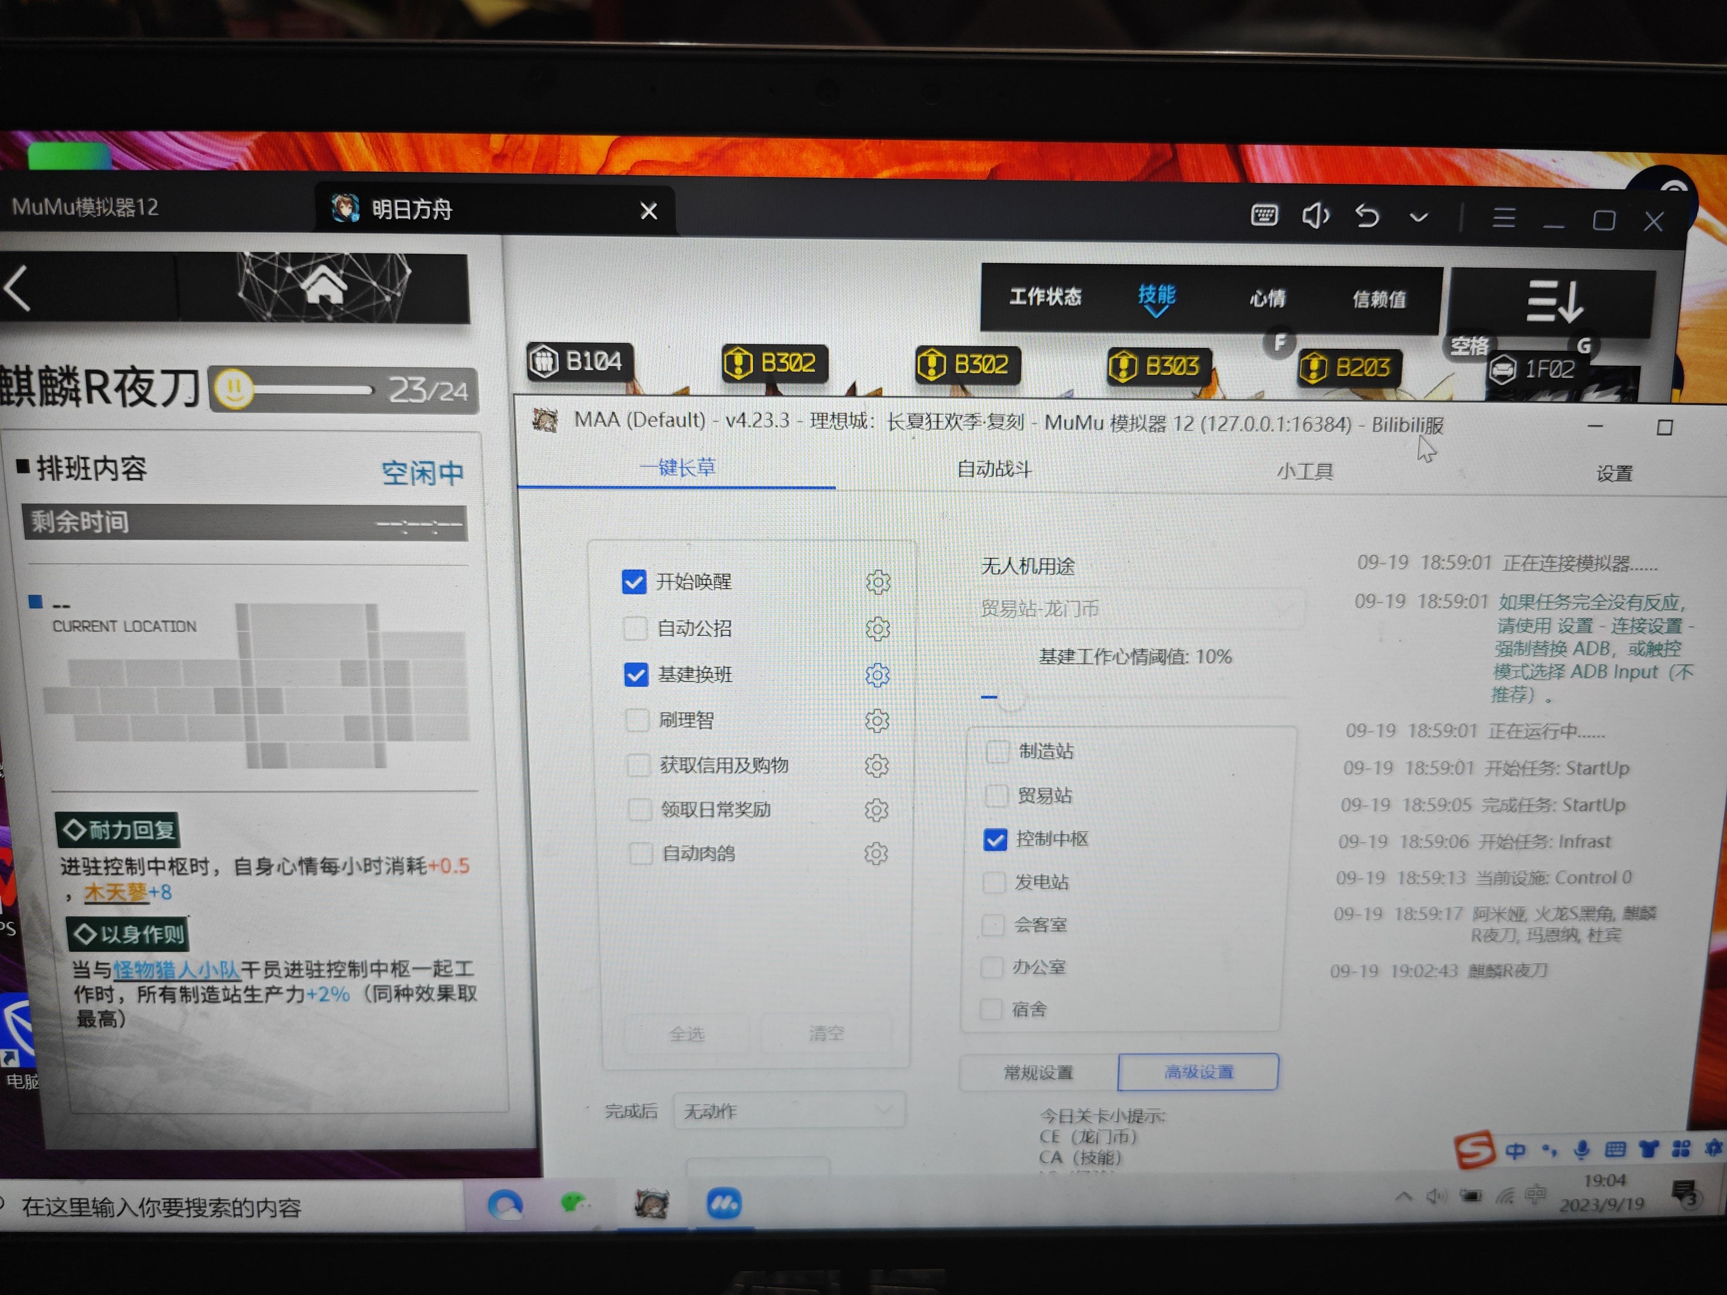Select the 心情 filter tab in game
The image size is (1727, 1295).
tap(1267, 298)
